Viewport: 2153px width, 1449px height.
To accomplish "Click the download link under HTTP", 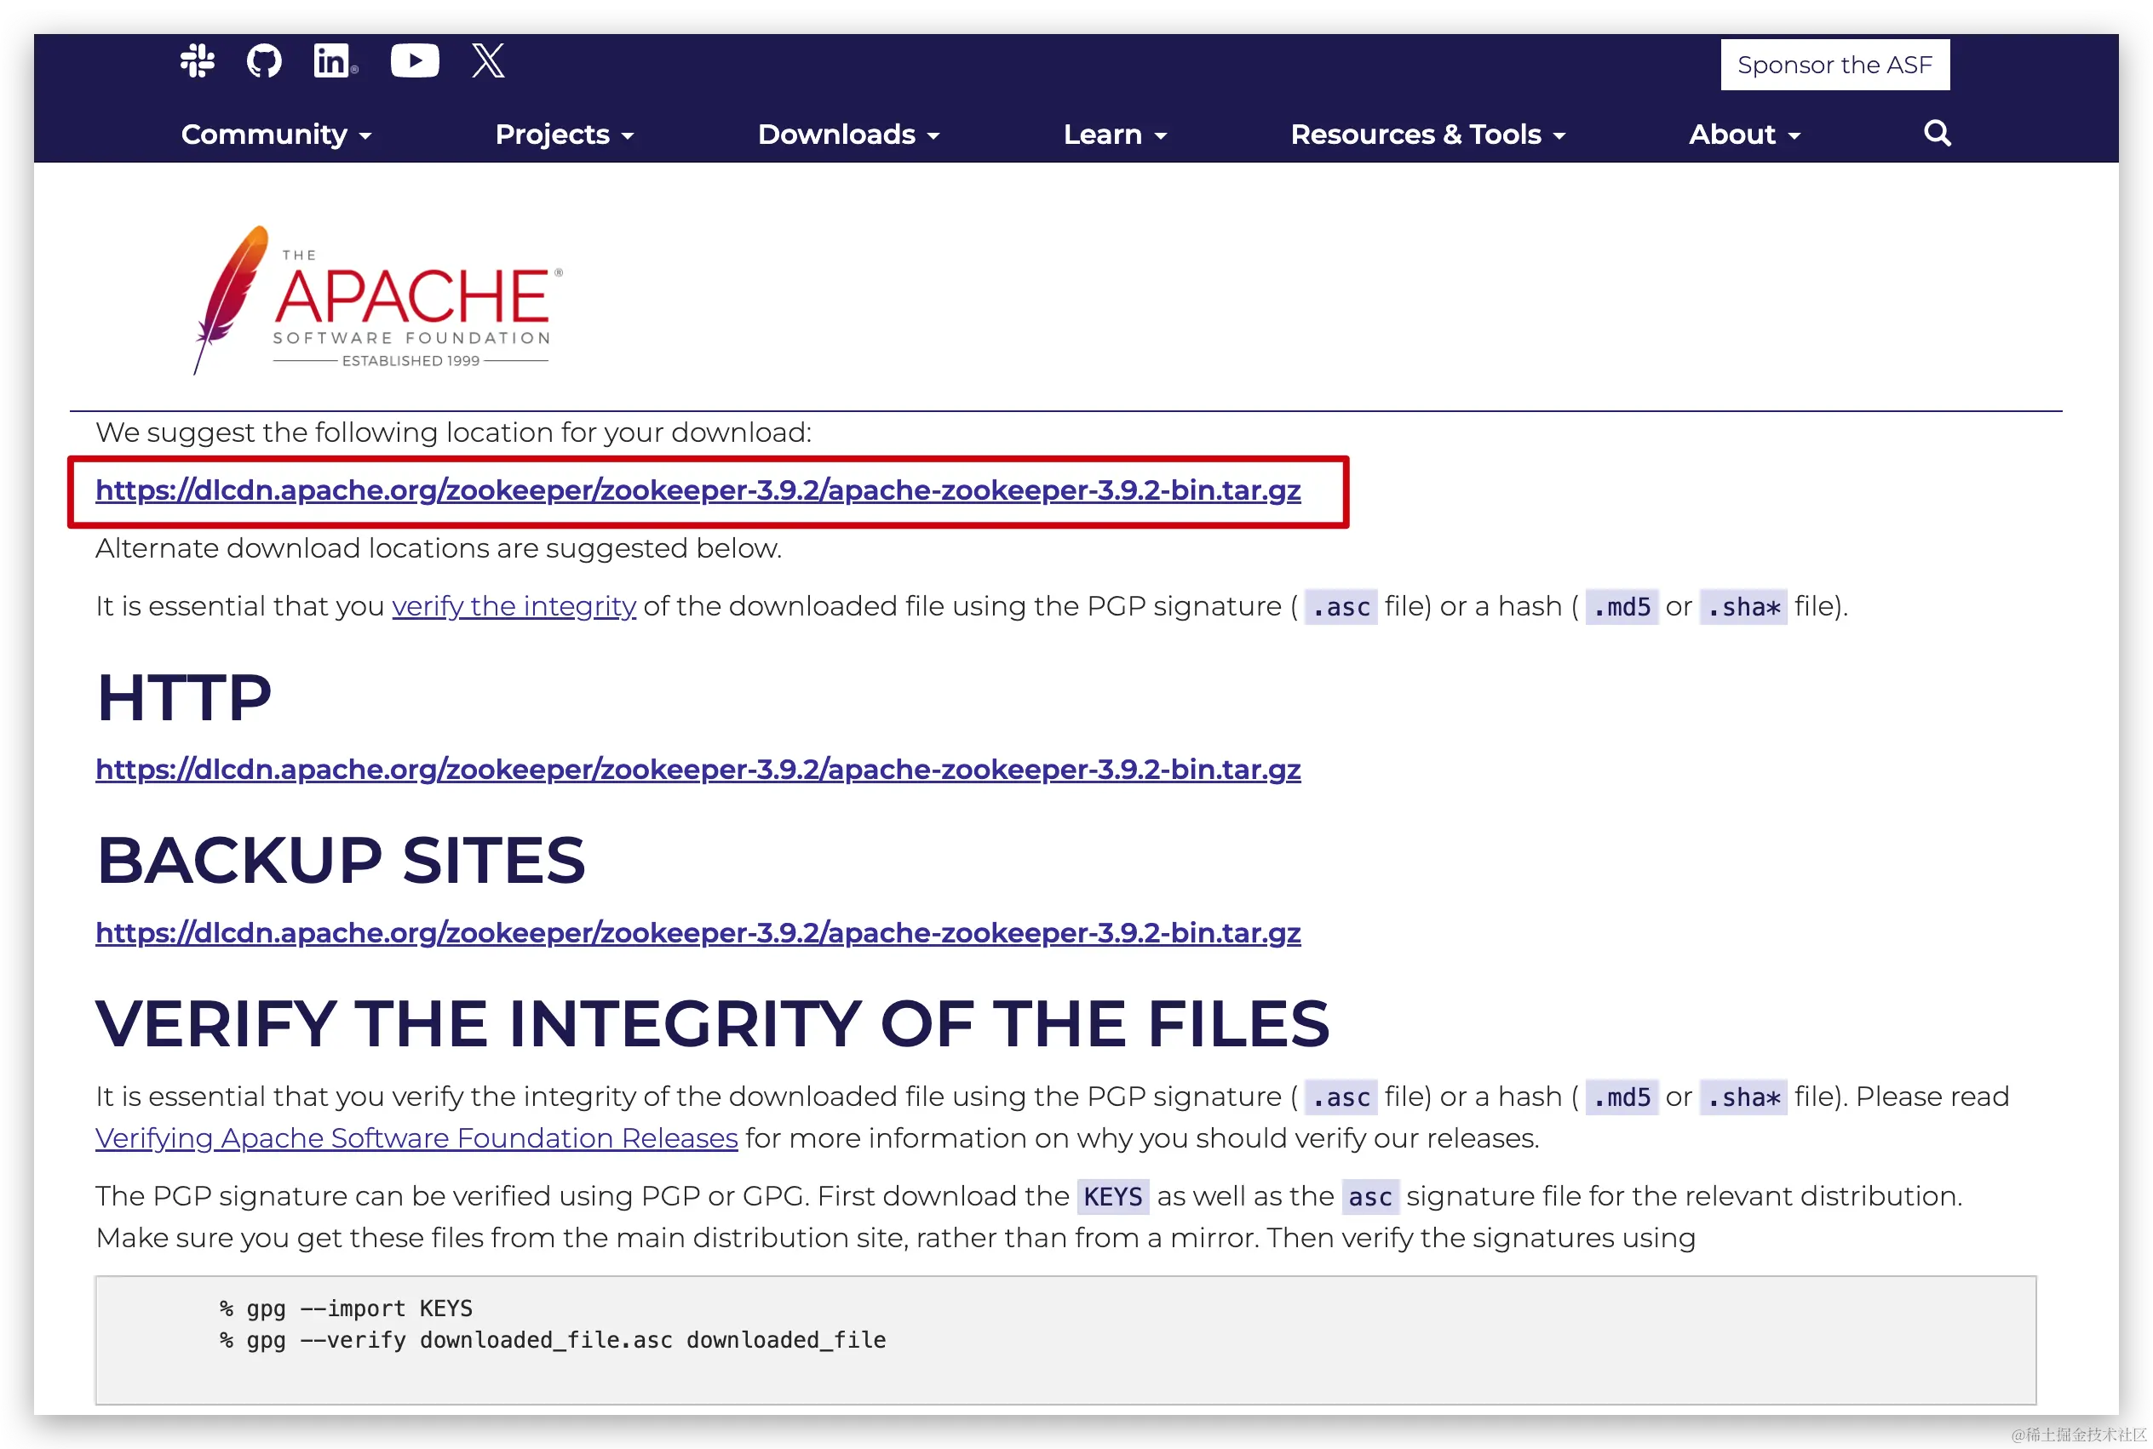I will (x=698, y=769).
